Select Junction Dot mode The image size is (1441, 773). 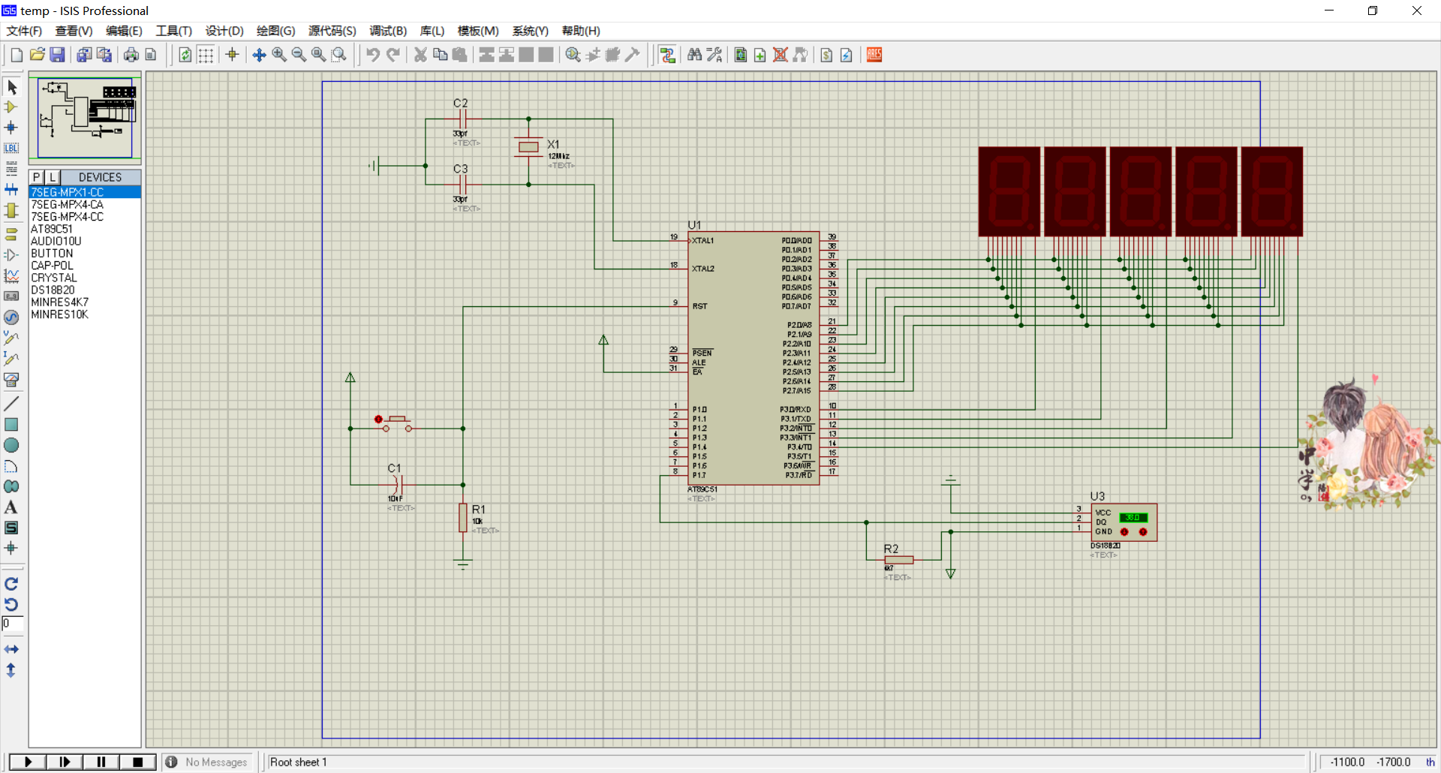11,128
